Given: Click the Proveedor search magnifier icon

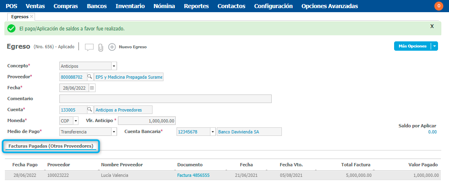Looking at the screenshot, I should tap(89, 77).
